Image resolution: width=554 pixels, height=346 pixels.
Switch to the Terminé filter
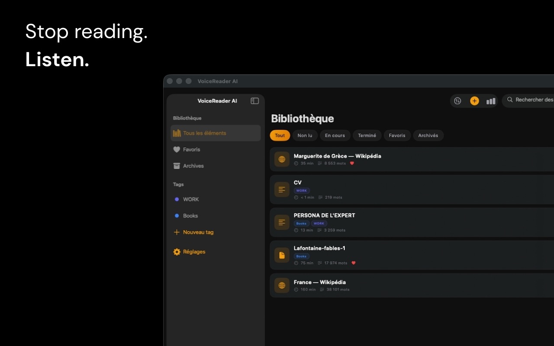tap(367, 135)
